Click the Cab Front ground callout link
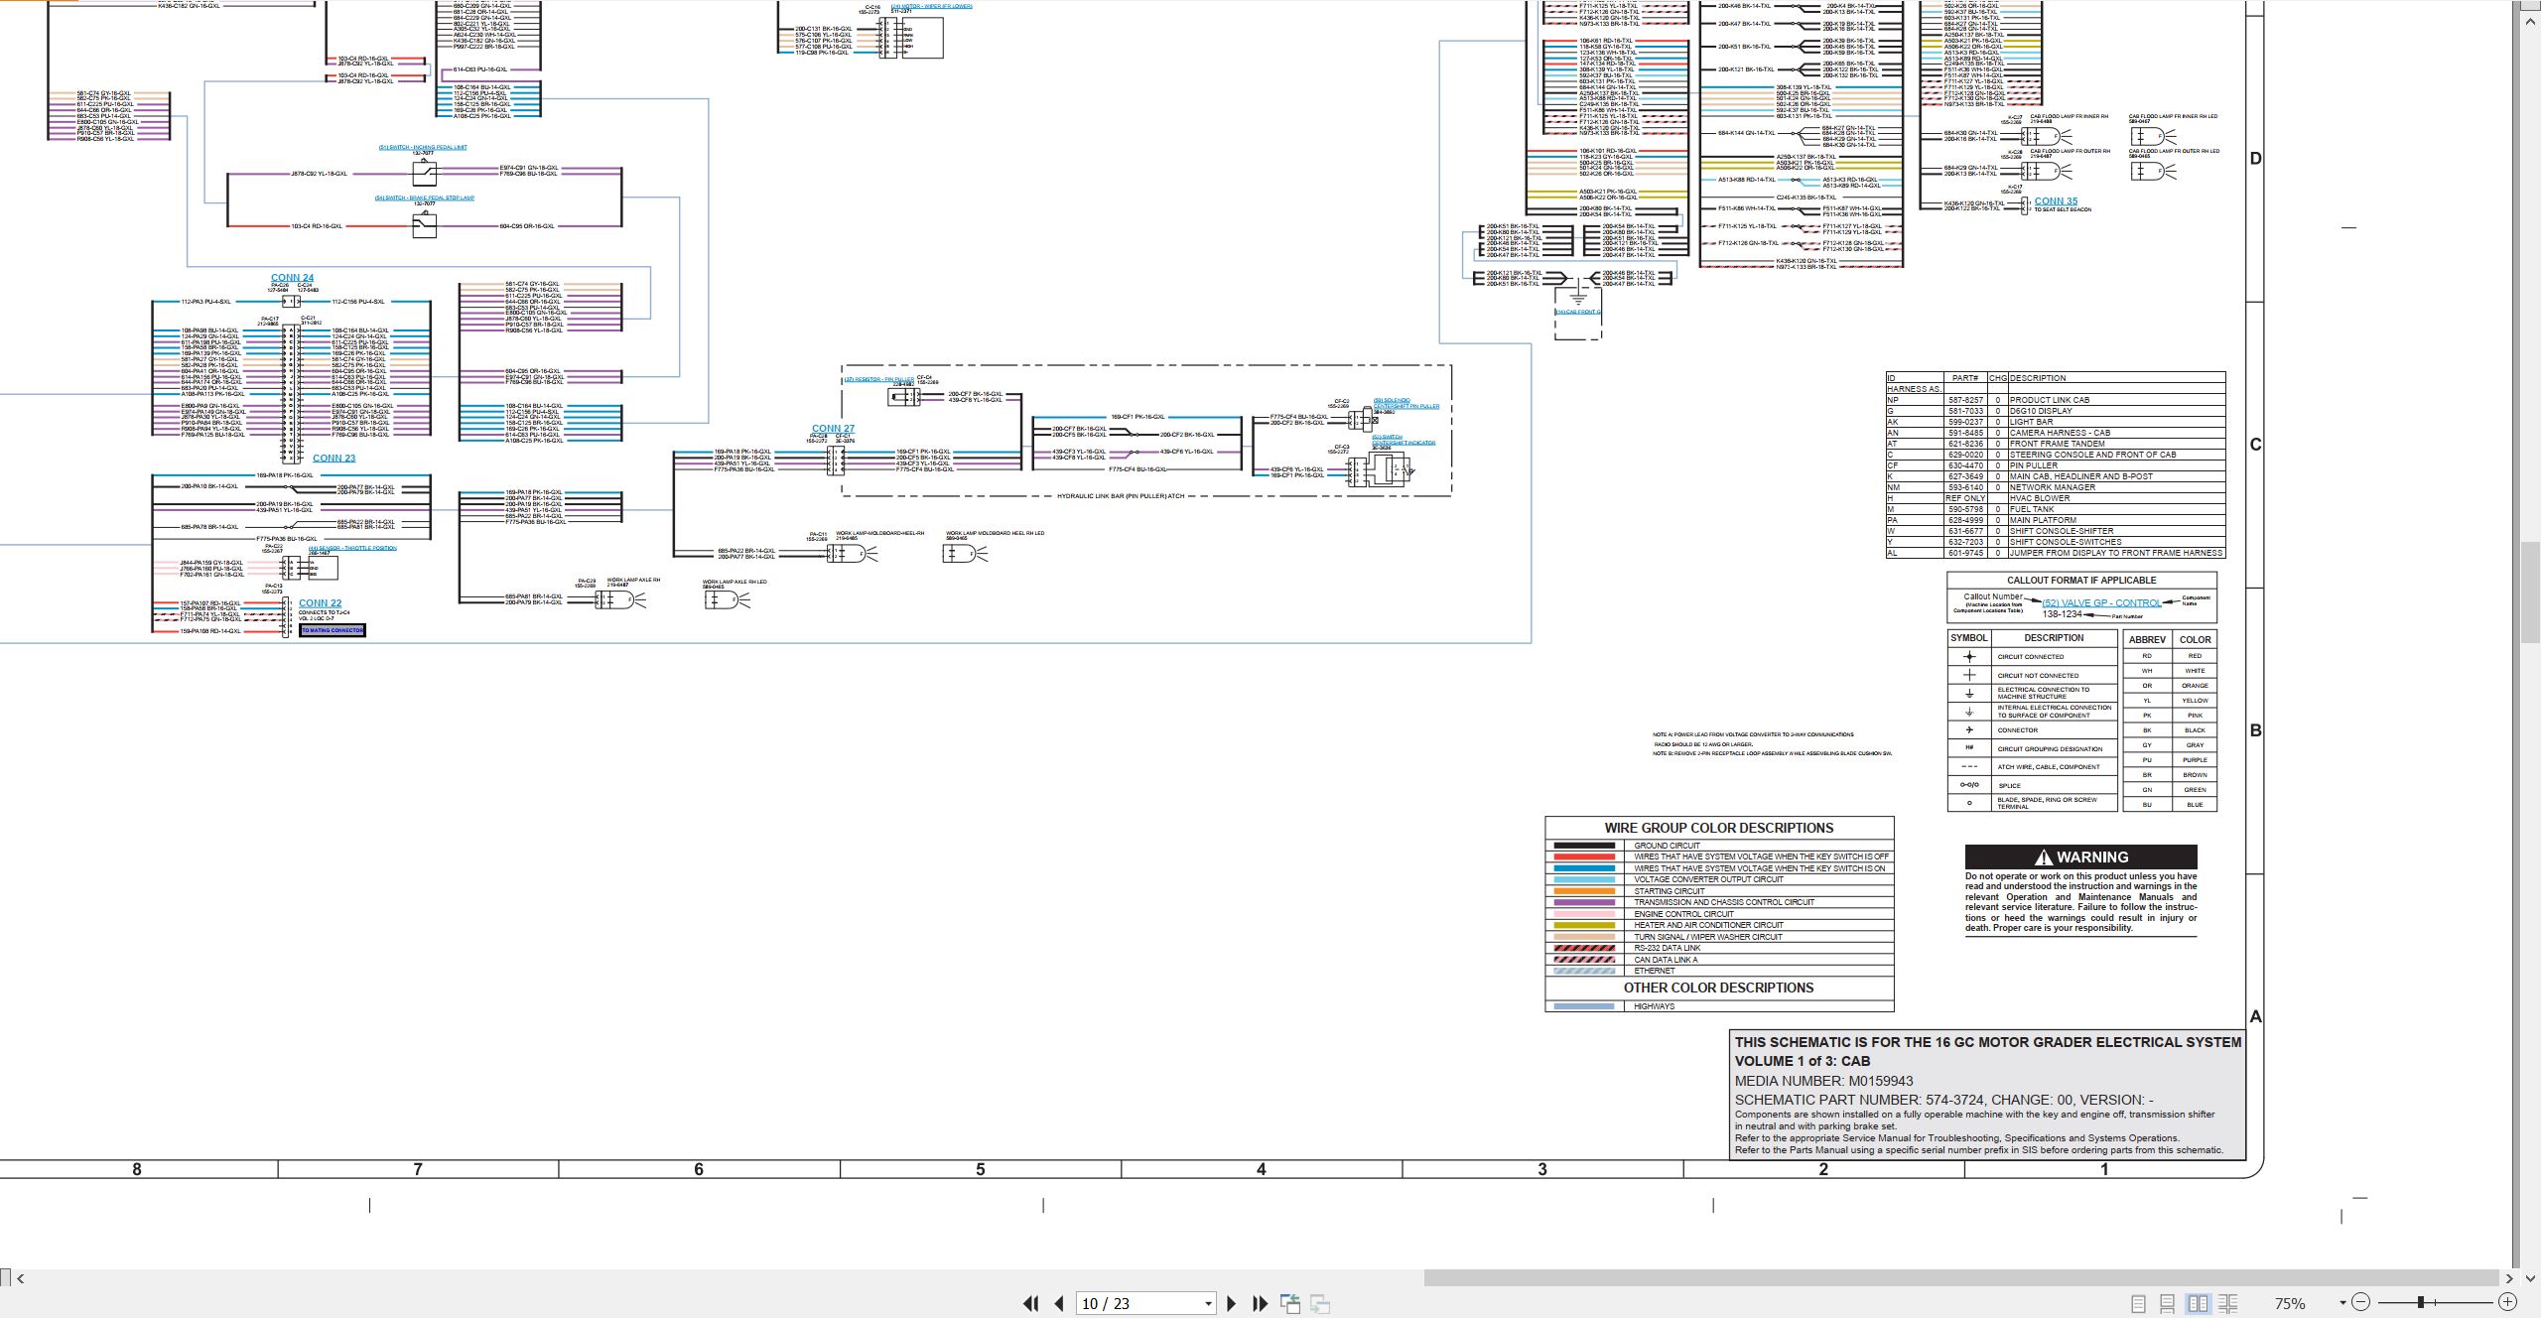Image resolution: width=2541 pixels, height=1318 pixels. coord(1578,312)
